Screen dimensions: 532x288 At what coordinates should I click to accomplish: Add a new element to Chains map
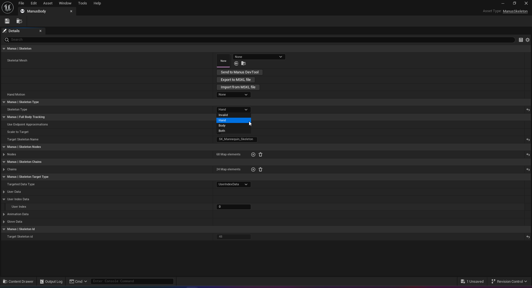253,169
